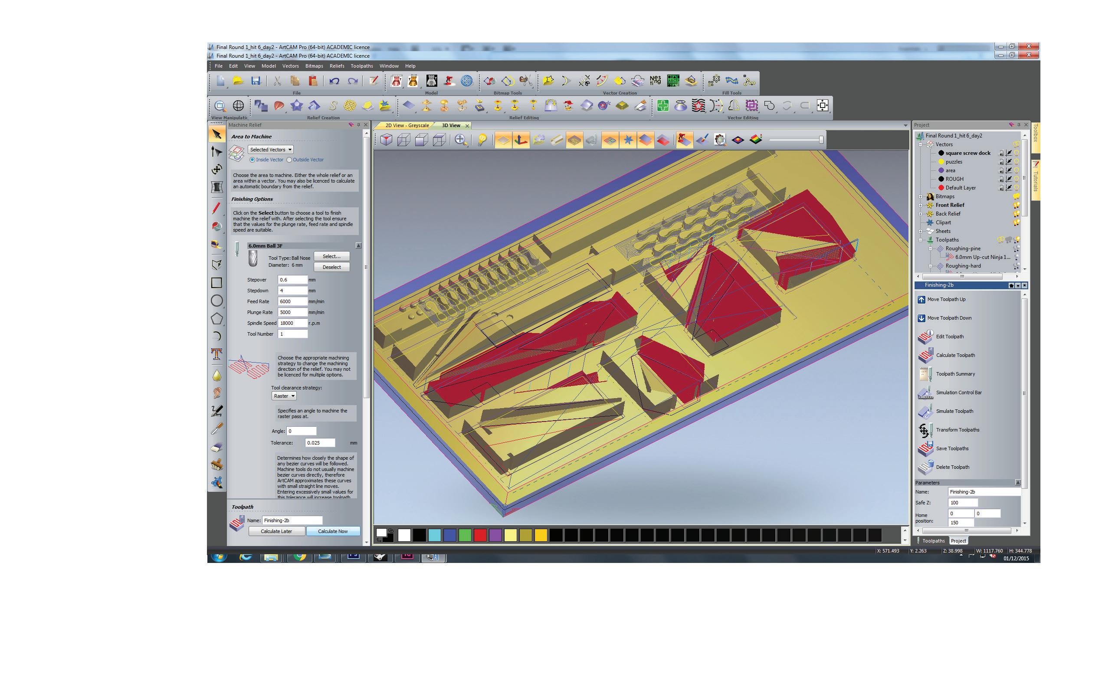Click the Deselect tool button
Viewport: 1102px width, 677px height.
(x=331, y=267)
